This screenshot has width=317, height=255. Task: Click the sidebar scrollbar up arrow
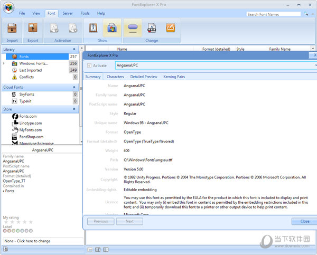(x=81, y=48)
